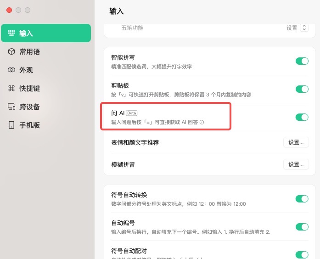Click the command-key icon beside 快捷键
Viewport: 320px width, 259px height.
point(11,89)
